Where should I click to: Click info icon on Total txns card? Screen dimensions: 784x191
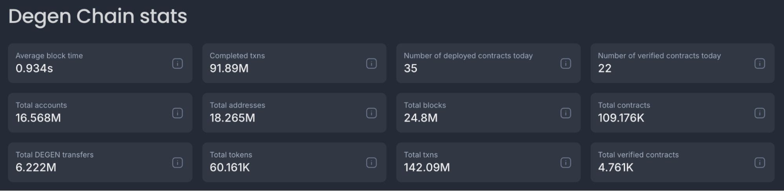click(x=566, y=162)
